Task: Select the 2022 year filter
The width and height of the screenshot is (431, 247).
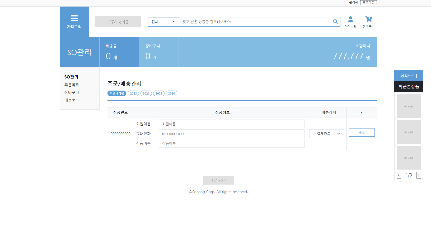Action: point(146,93)
